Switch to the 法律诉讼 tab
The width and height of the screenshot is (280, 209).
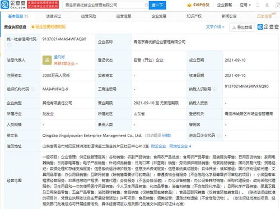click(53, 16)
